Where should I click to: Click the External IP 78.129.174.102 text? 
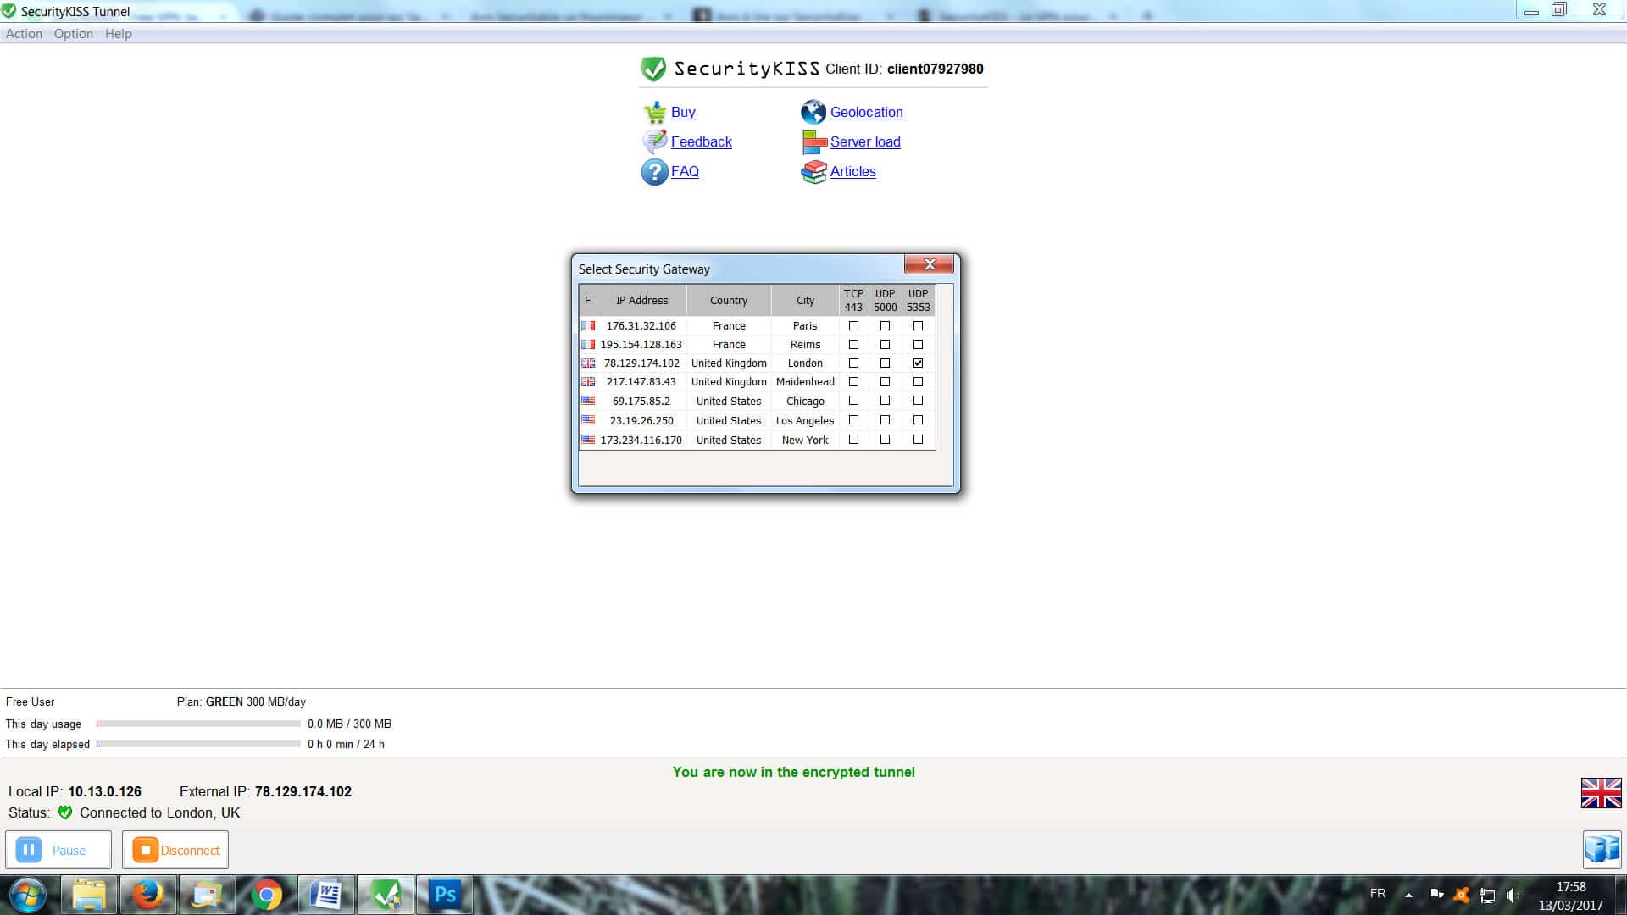(303, 791)
